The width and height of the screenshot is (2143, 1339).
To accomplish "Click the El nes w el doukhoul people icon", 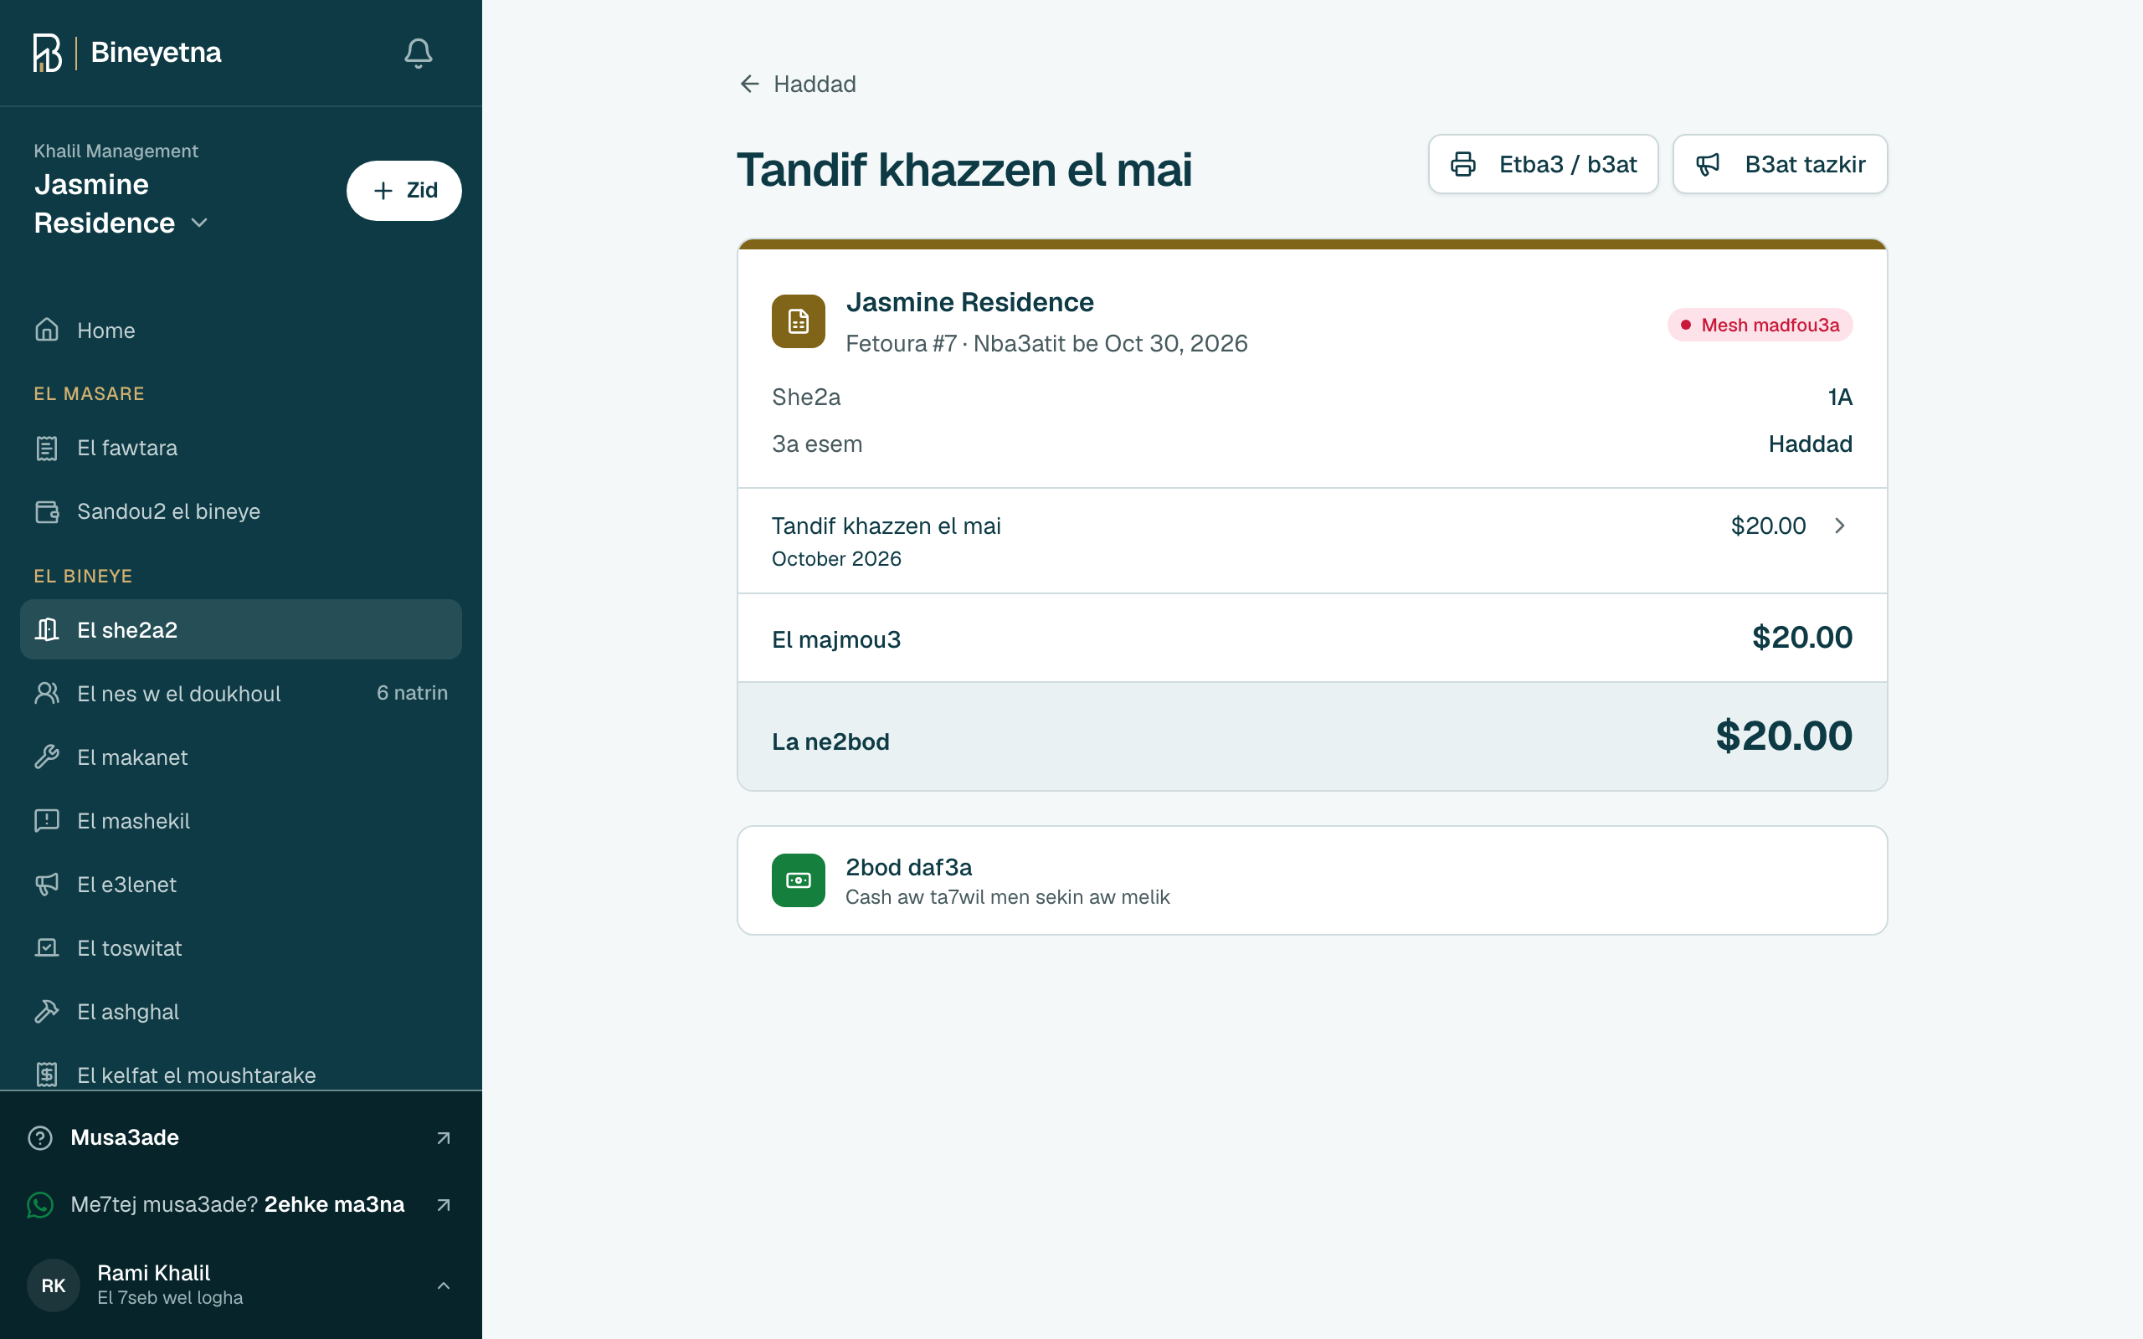I will click(x=47, y=694).
